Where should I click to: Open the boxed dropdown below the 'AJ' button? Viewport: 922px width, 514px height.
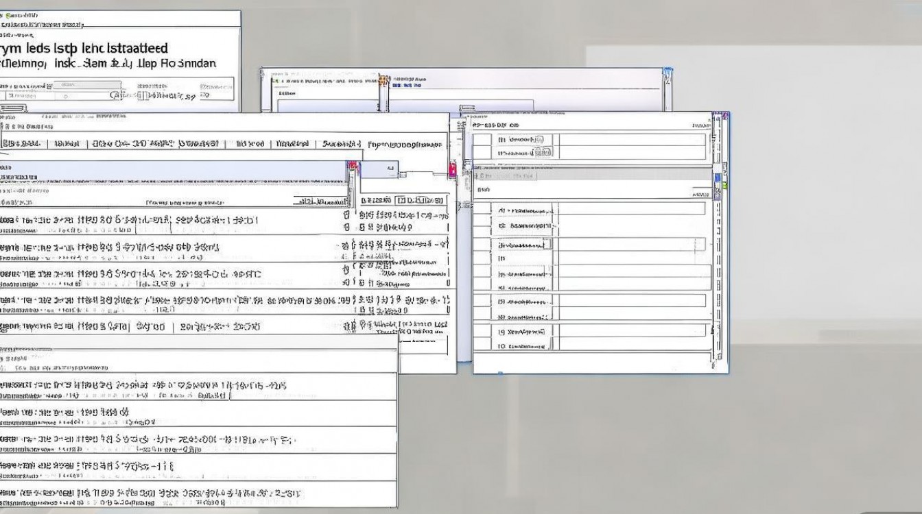pyautogui.click(x=421, y=200)
